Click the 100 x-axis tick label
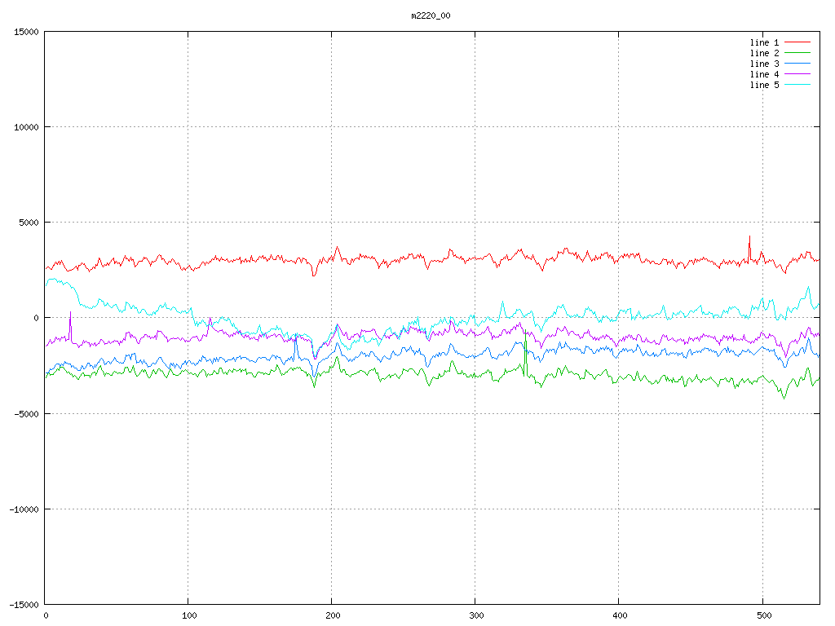Screen dimensions: 835x626 coord(188,615)
